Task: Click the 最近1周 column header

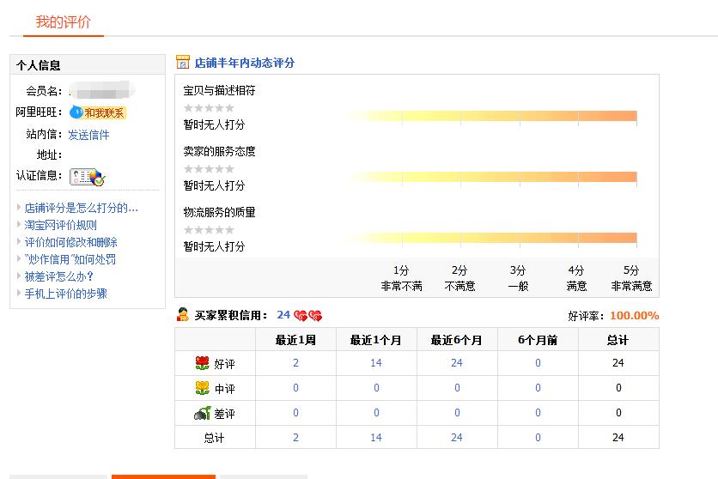Action: pos(295,340)
